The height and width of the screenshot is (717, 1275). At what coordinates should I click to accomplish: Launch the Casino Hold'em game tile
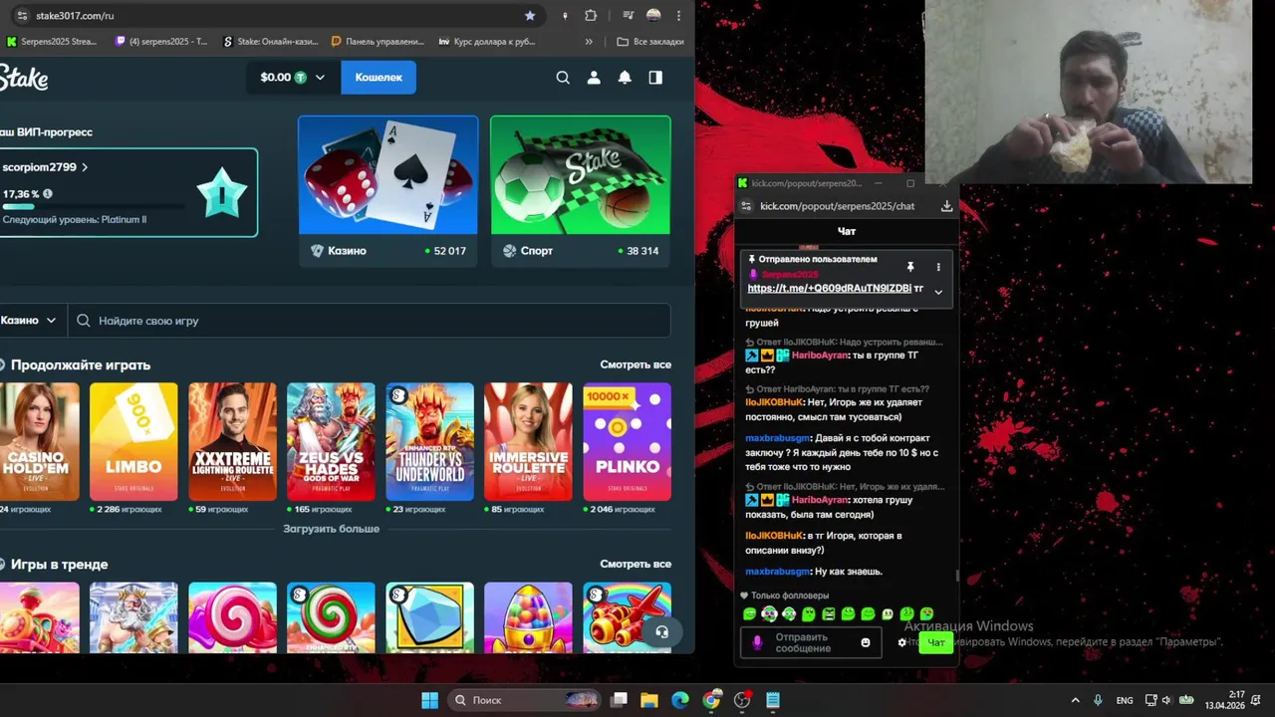[x=38, y=441]
